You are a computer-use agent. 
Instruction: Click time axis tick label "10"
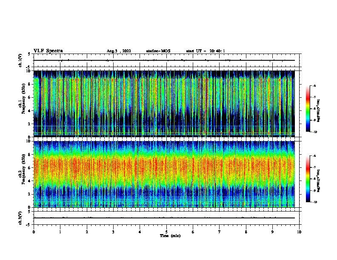coord(299,232)
